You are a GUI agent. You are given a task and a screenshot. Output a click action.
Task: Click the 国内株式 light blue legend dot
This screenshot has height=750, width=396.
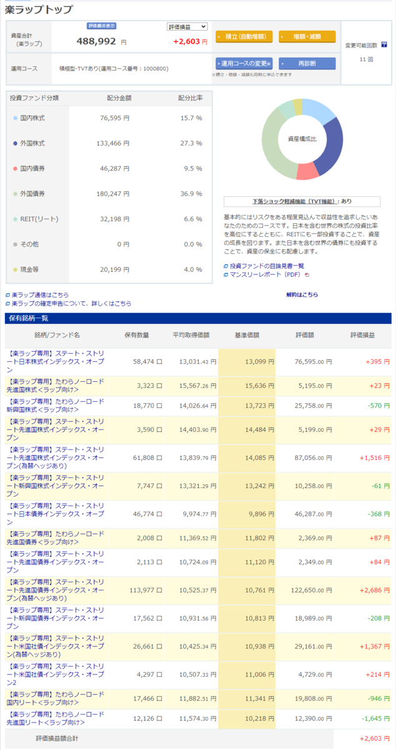tap(15, 118)
